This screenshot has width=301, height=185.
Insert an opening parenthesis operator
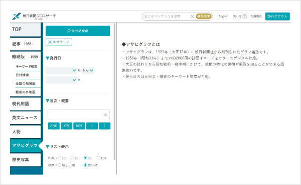click(x=92, y=126)
